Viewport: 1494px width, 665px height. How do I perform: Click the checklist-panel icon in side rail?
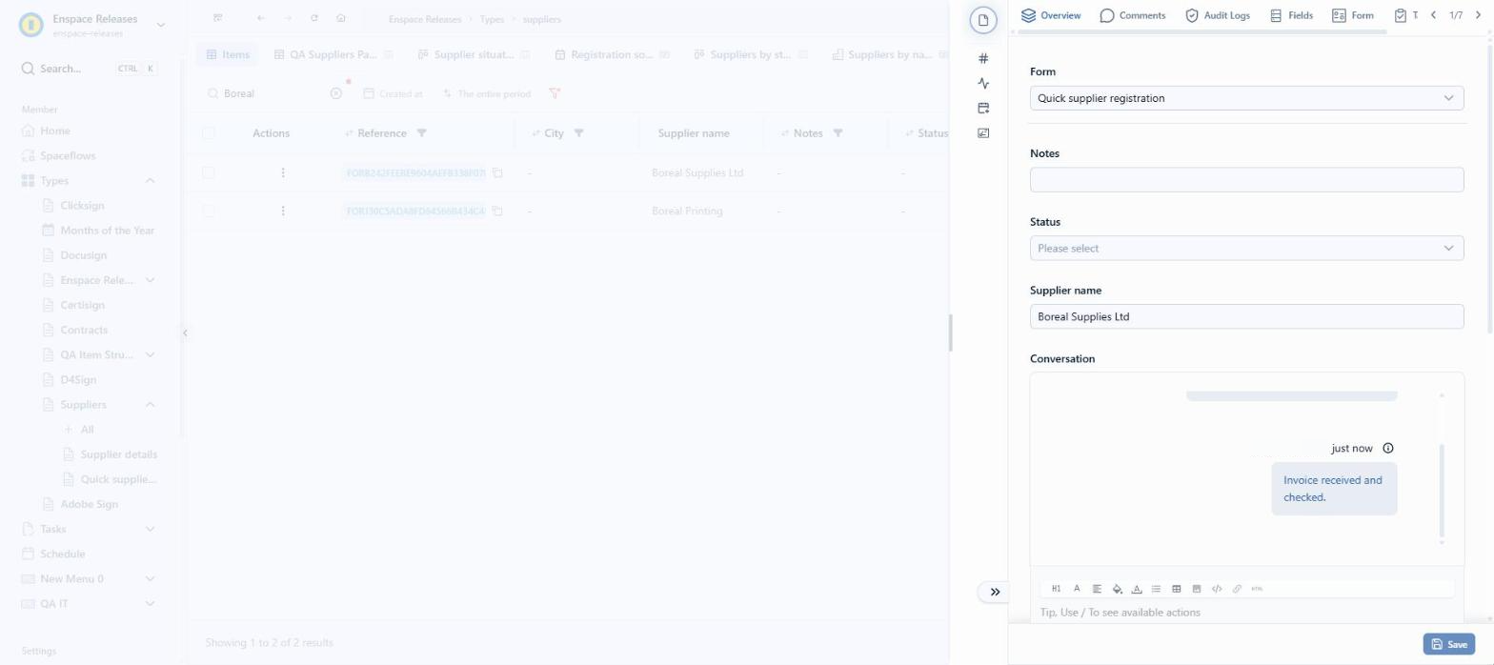pyautogui.click(x=983, y=132)
